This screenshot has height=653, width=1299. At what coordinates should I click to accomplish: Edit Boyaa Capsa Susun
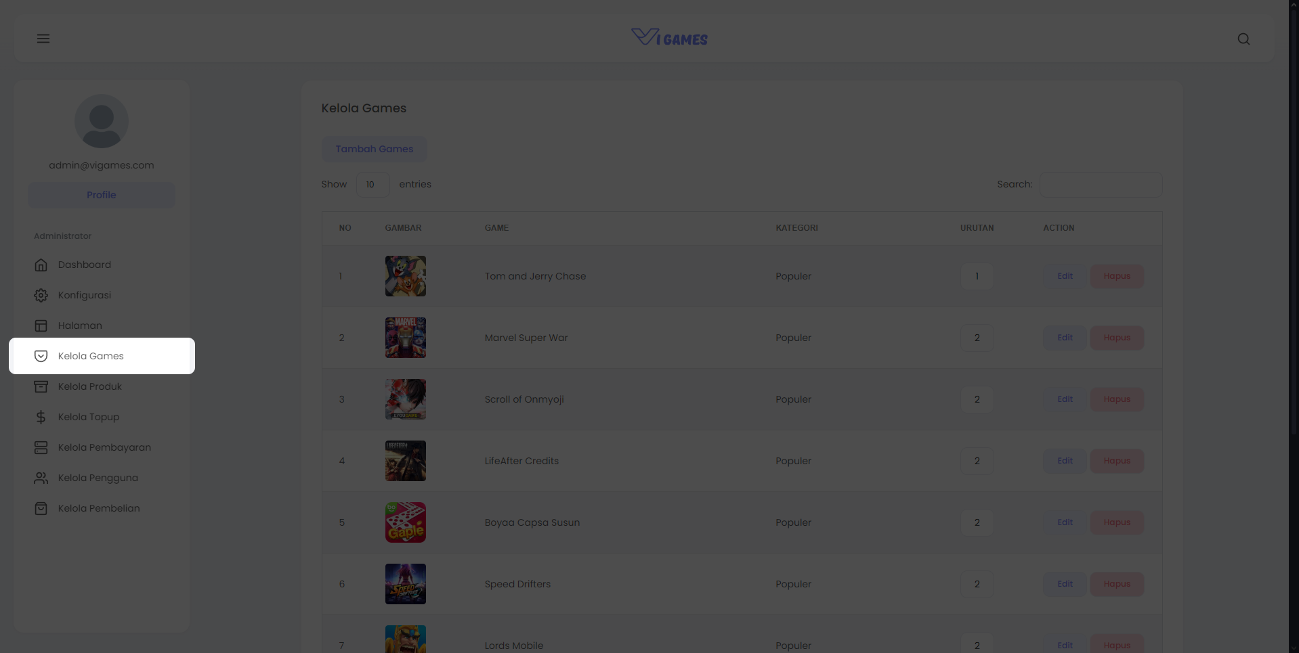point(1065,522)
